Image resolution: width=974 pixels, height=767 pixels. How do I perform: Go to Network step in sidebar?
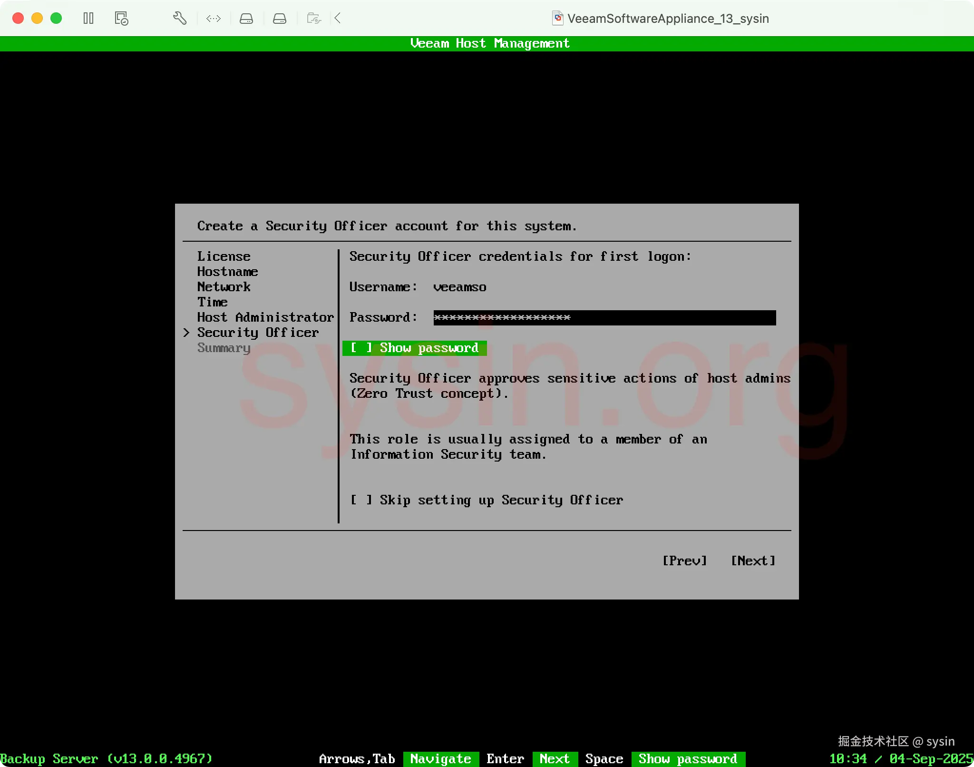(224, 287)
